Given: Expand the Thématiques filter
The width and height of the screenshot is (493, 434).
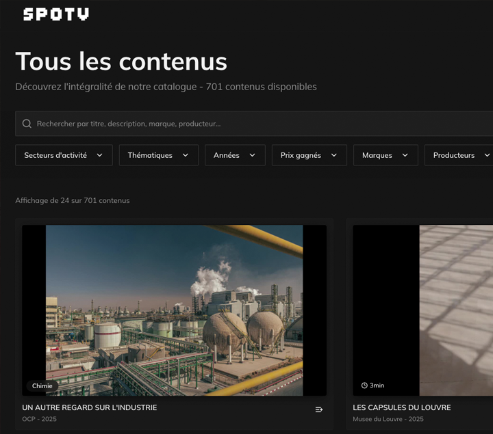Looking at the screenshot, I should 158,155.
